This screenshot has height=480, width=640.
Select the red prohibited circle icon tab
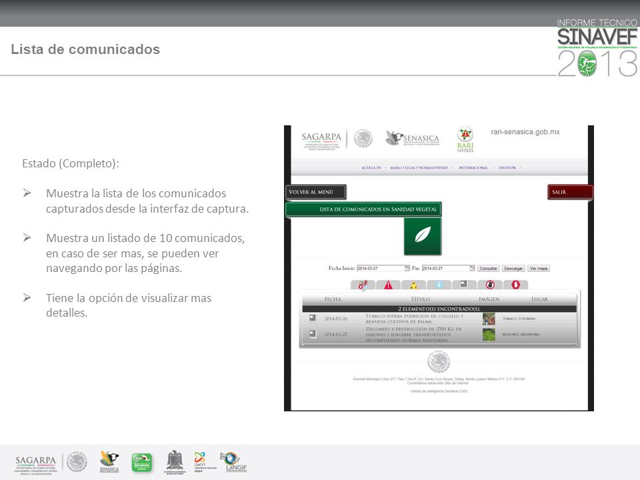tap(490, 285)
